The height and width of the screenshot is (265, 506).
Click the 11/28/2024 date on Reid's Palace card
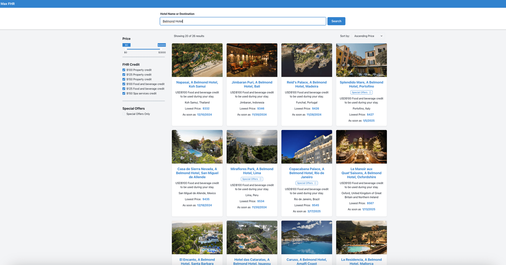(314, 115)
